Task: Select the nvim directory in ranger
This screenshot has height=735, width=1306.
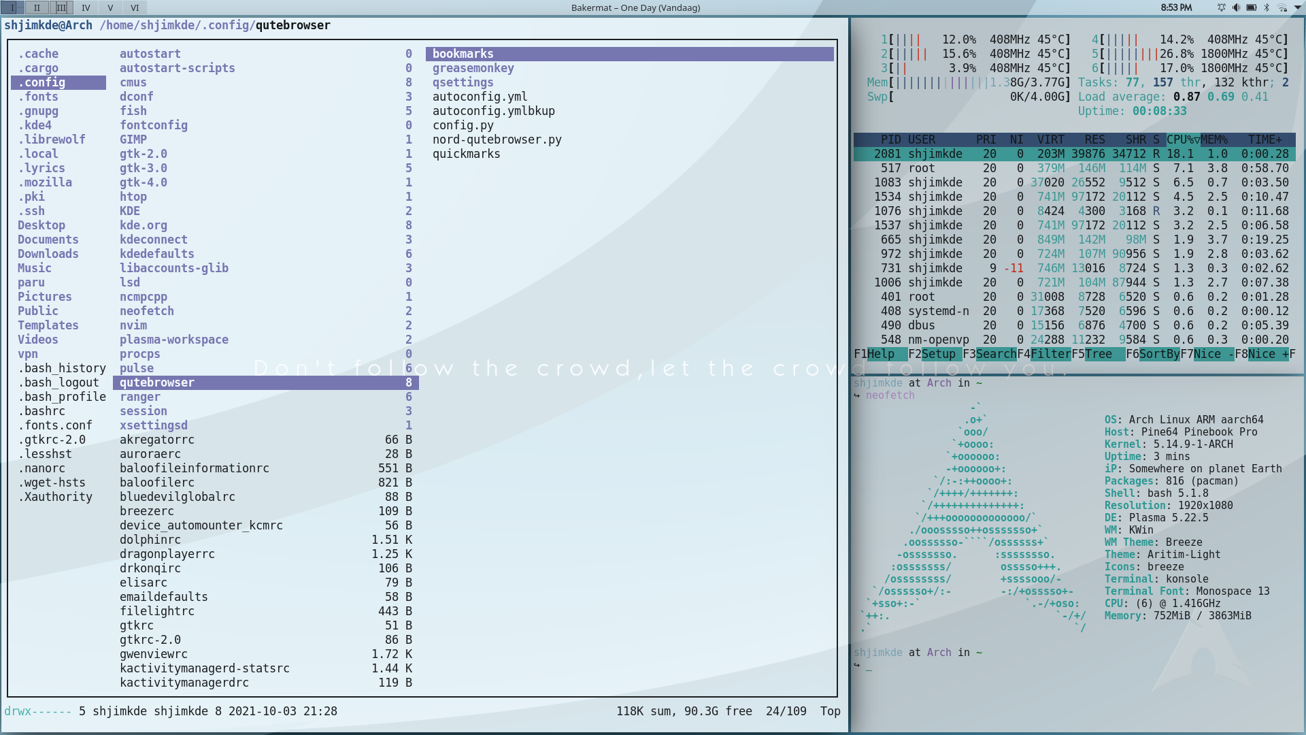Action: (266, 325)
